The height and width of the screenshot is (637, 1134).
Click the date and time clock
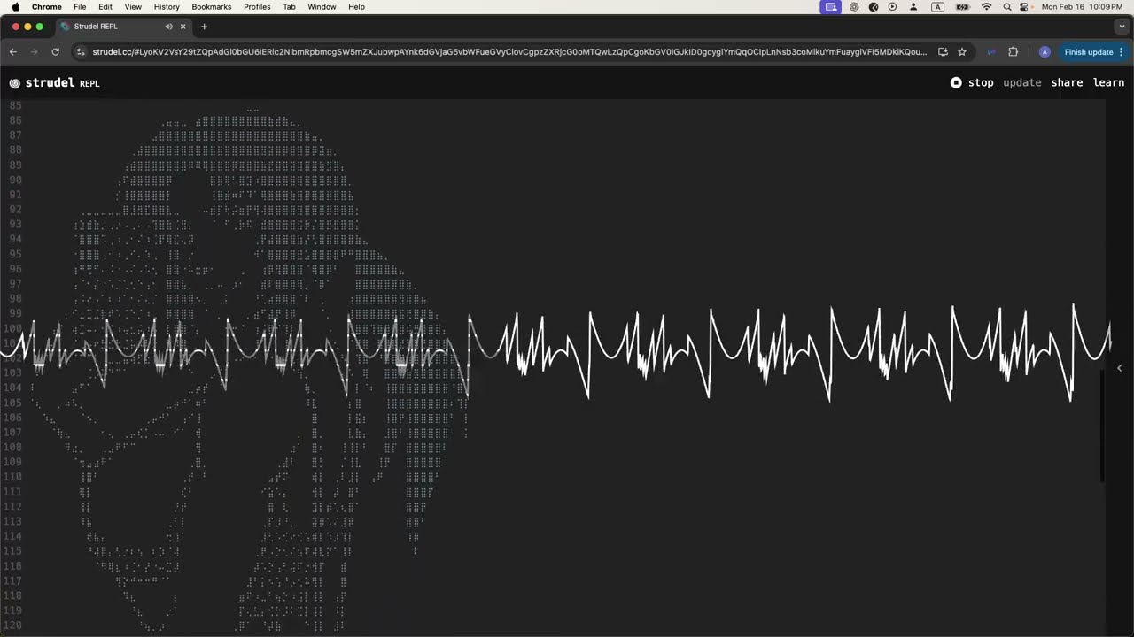[x=1084, y=6]
